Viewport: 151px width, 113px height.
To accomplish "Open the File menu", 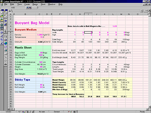I will coord(6,4).
